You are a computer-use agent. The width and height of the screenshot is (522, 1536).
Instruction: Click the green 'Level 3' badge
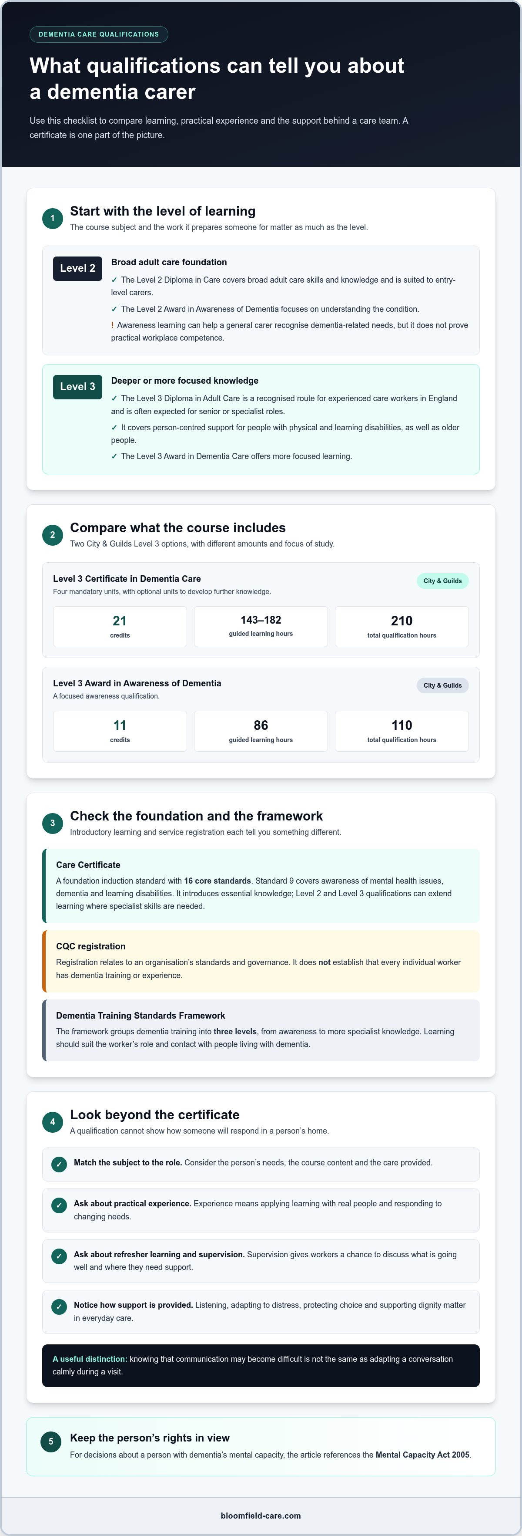pos(77,387)
